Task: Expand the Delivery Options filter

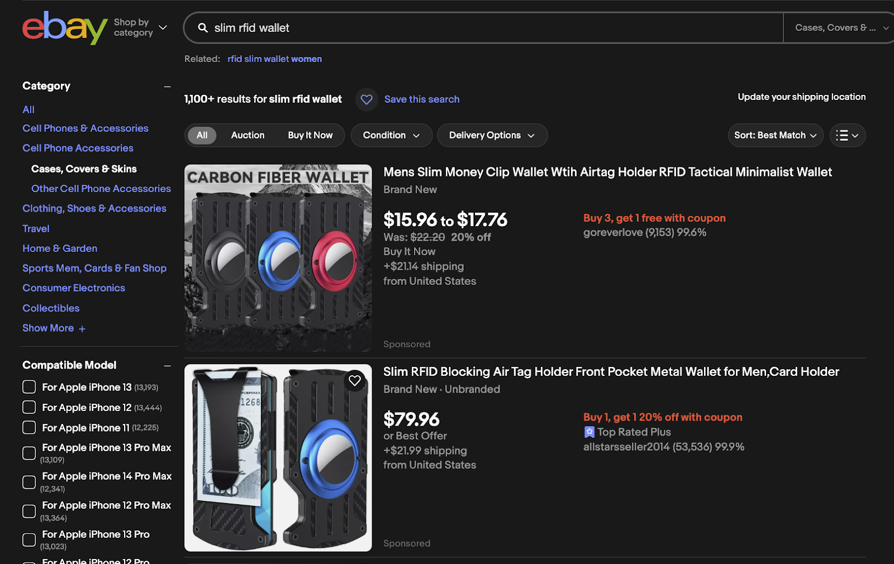Action: click(x=491, y=135)
